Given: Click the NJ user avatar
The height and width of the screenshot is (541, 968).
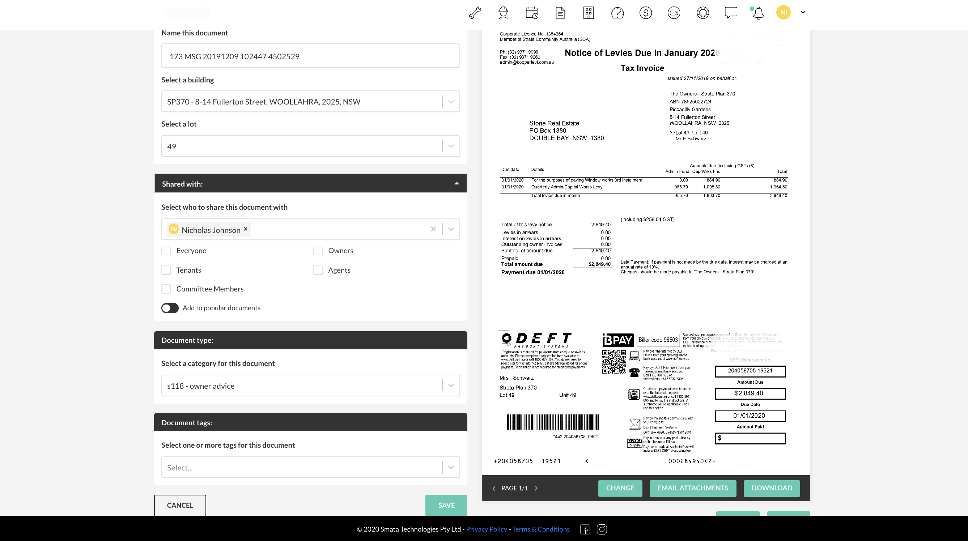Looking at the screenshot, I should (784, 12).
